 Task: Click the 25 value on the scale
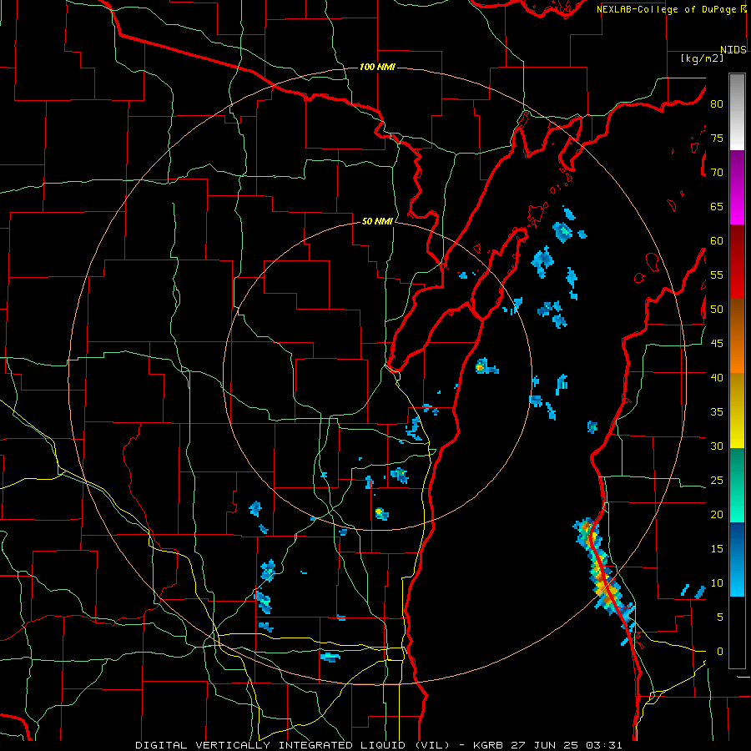click(x=717, y=481)
